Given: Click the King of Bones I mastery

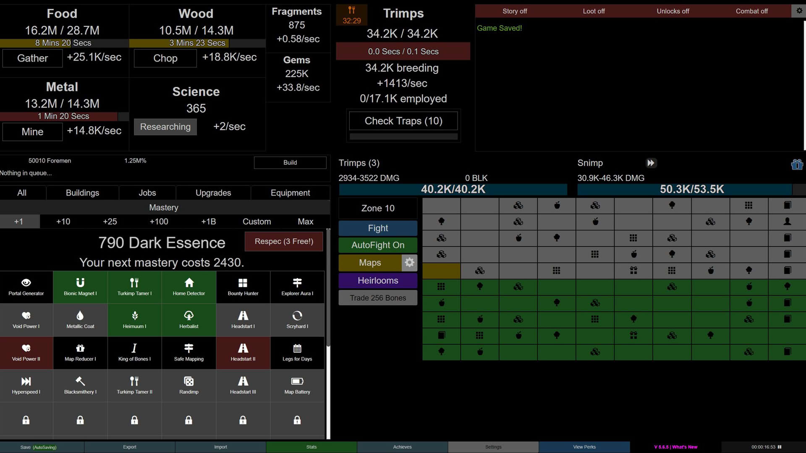Looking at the screenshot, I should pos(134,353).
